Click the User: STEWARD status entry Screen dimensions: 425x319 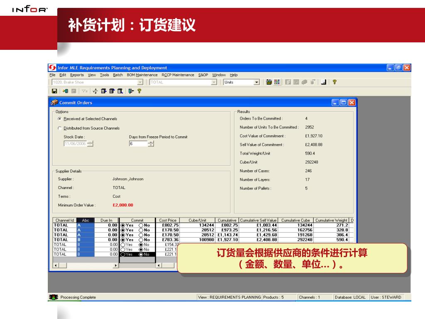(x=386, y=297)
